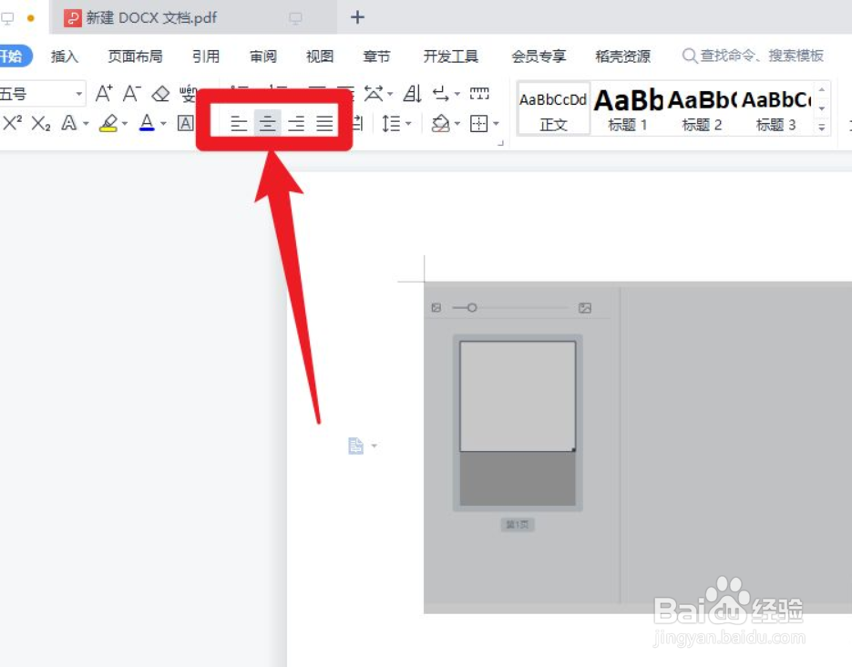
Task: Click the 稻壳资源 menu item
Action: (622, 56)
